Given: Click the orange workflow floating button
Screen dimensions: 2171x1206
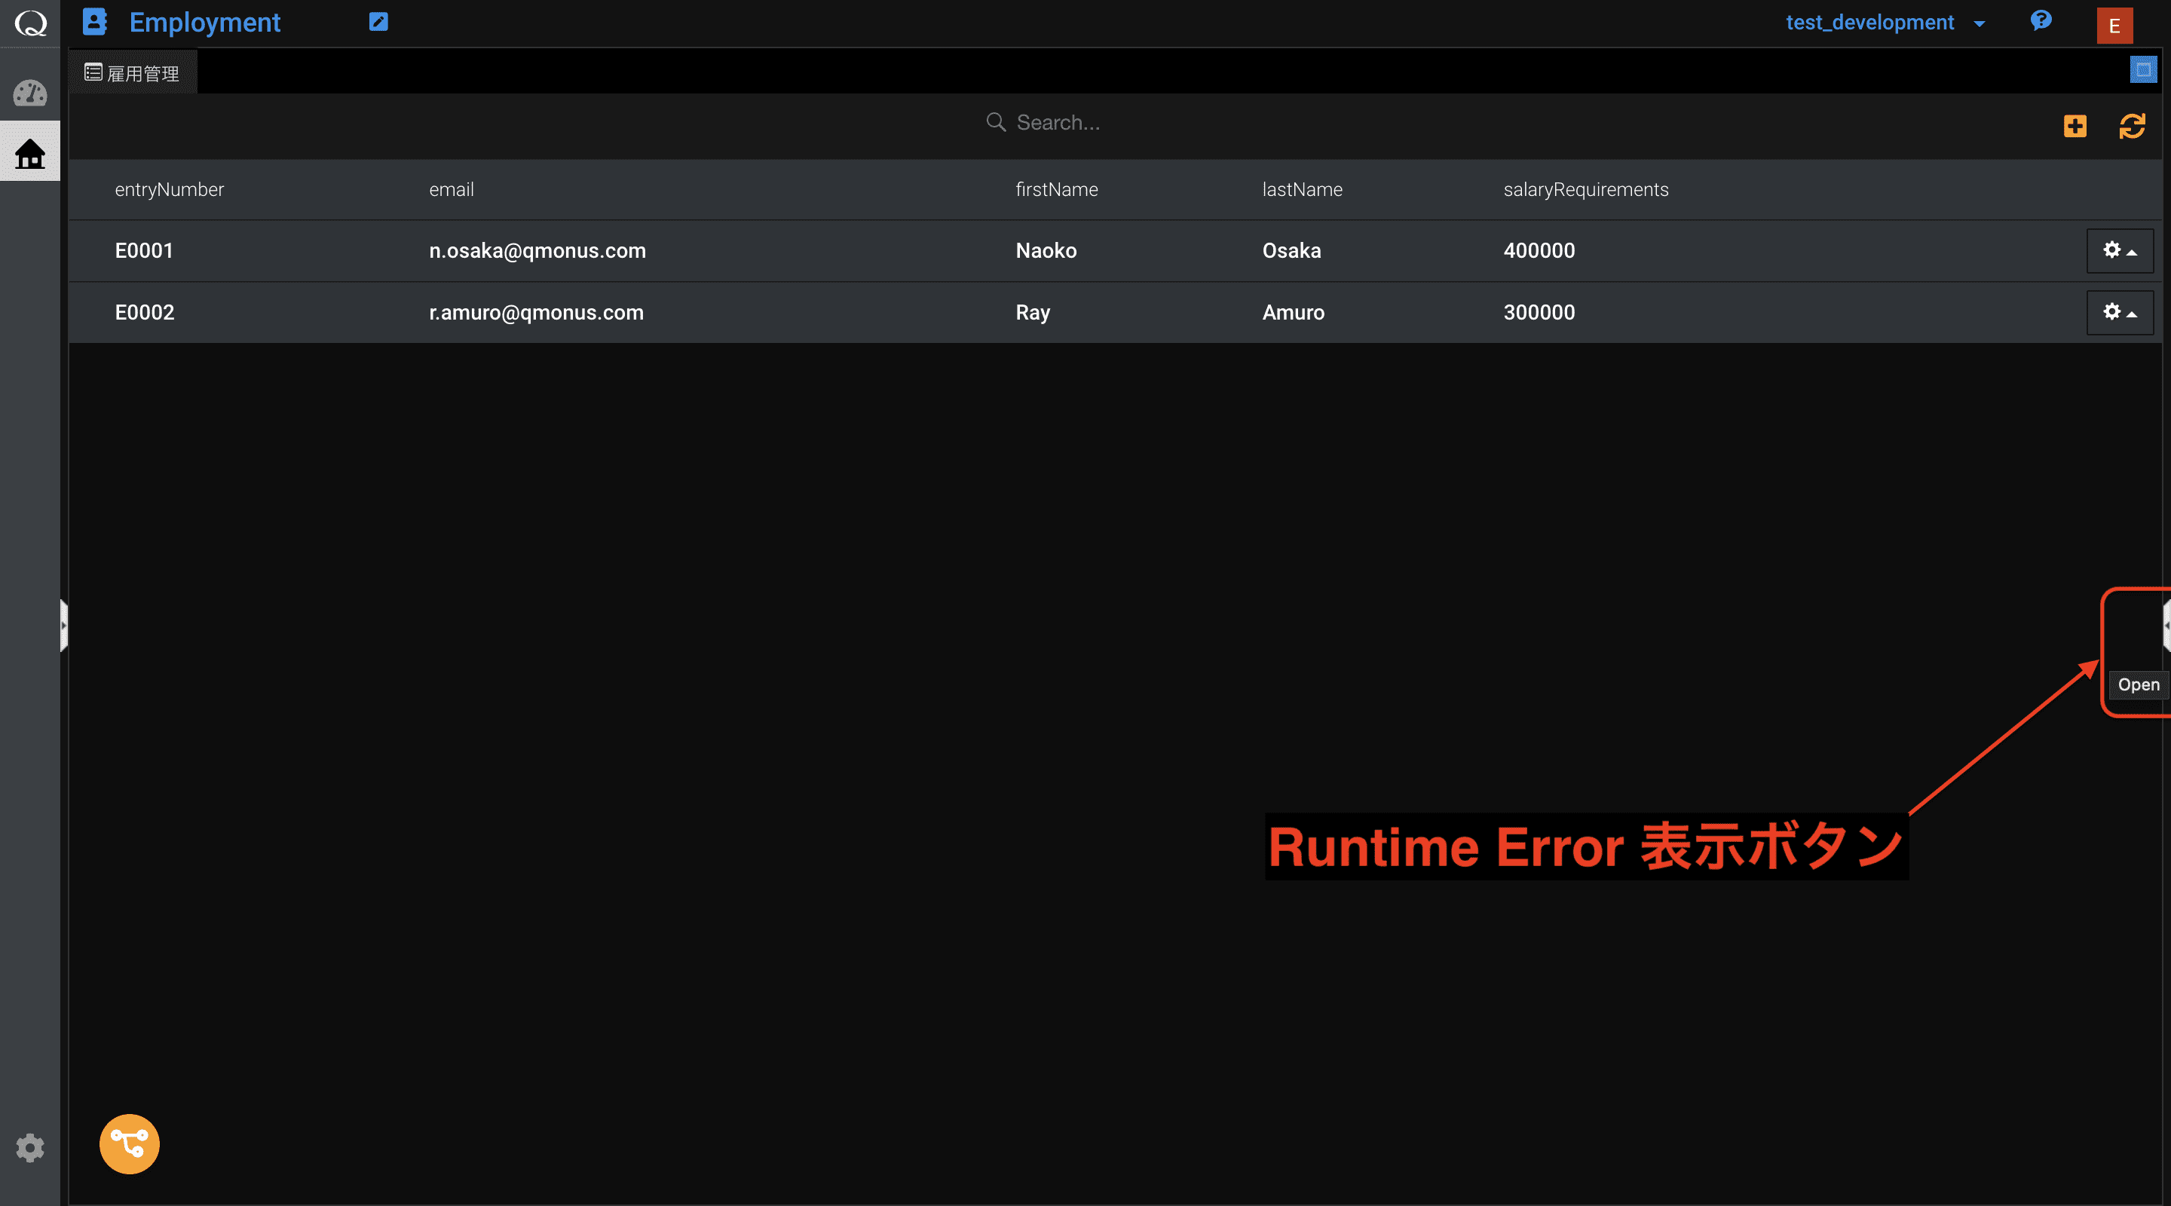Looking at the screenshot, I should (x=130, y=1143).
